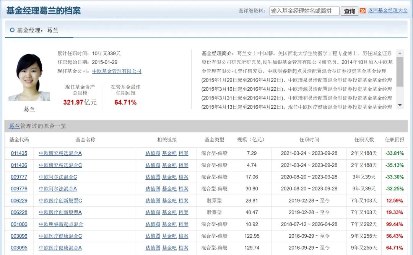This screenshot has width=413, height=255.
Task: Open fund code 006229
Action: coord(19,201)
